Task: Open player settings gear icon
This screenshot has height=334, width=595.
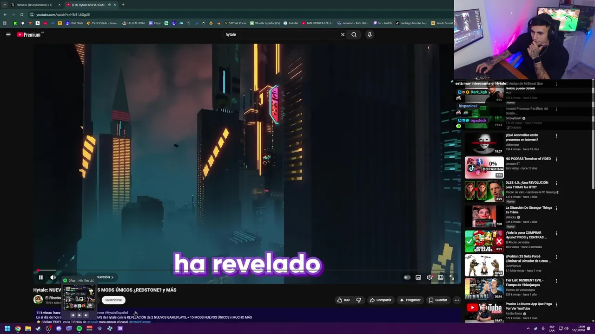Action: click(430, 277)
